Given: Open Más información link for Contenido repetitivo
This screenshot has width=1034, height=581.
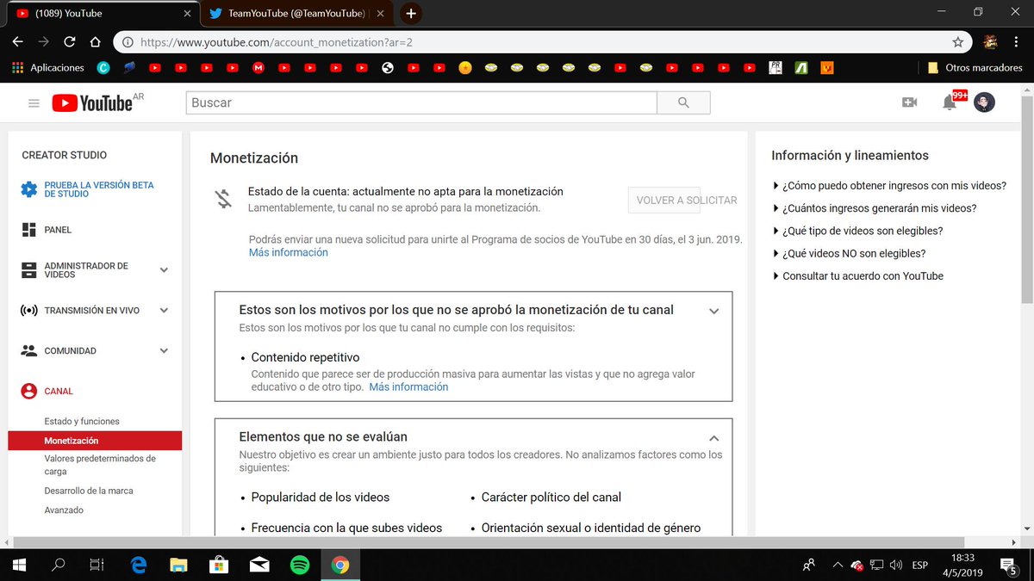Looking at the screenshot, I should point(408,387).
